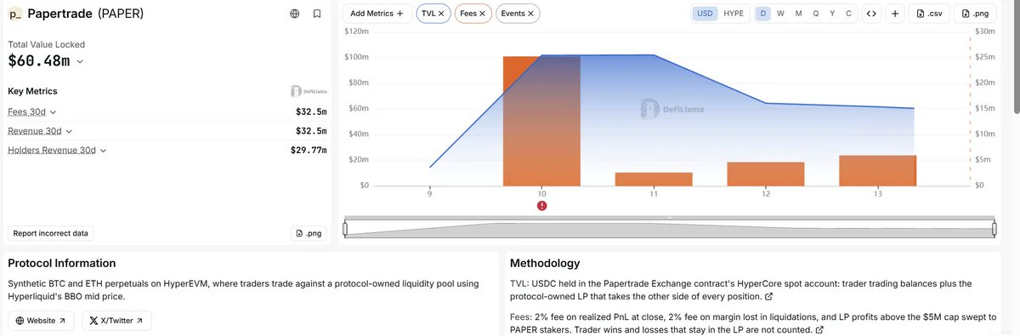Viewport: 1020px width, 336px height.
Task: Remove the Events metric chip
Action: [x=530, y=14]
